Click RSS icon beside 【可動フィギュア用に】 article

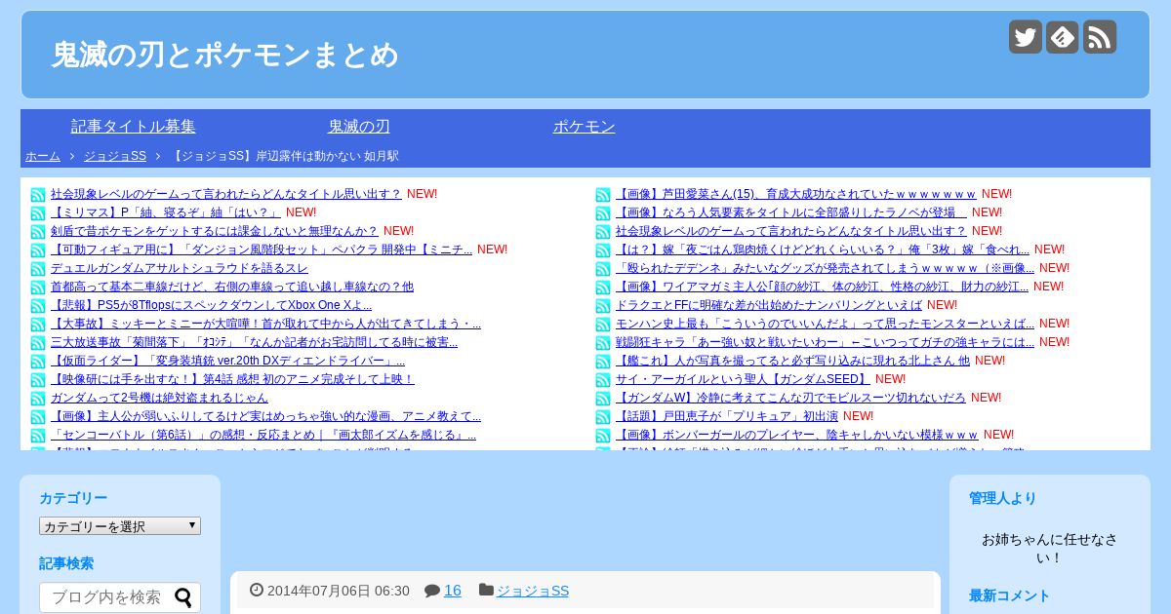pos(38,250)
